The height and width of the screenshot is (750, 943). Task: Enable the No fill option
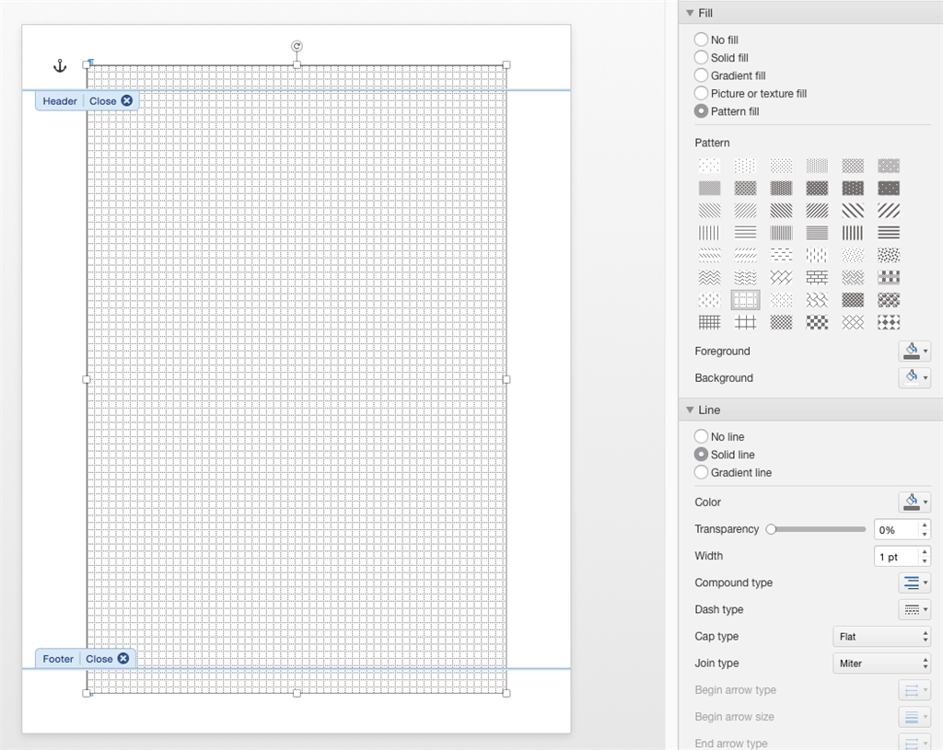point(700,39)
